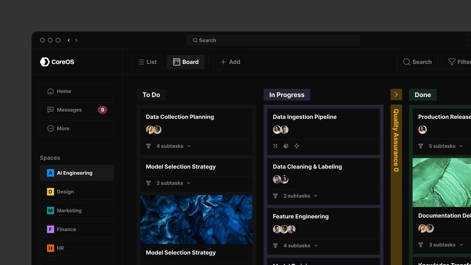Expand the collapsed Quality Assurance column

coord(396,94)
